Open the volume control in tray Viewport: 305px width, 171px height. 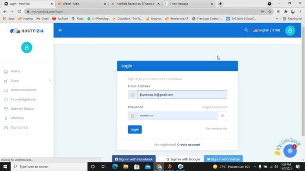point(276,167)
